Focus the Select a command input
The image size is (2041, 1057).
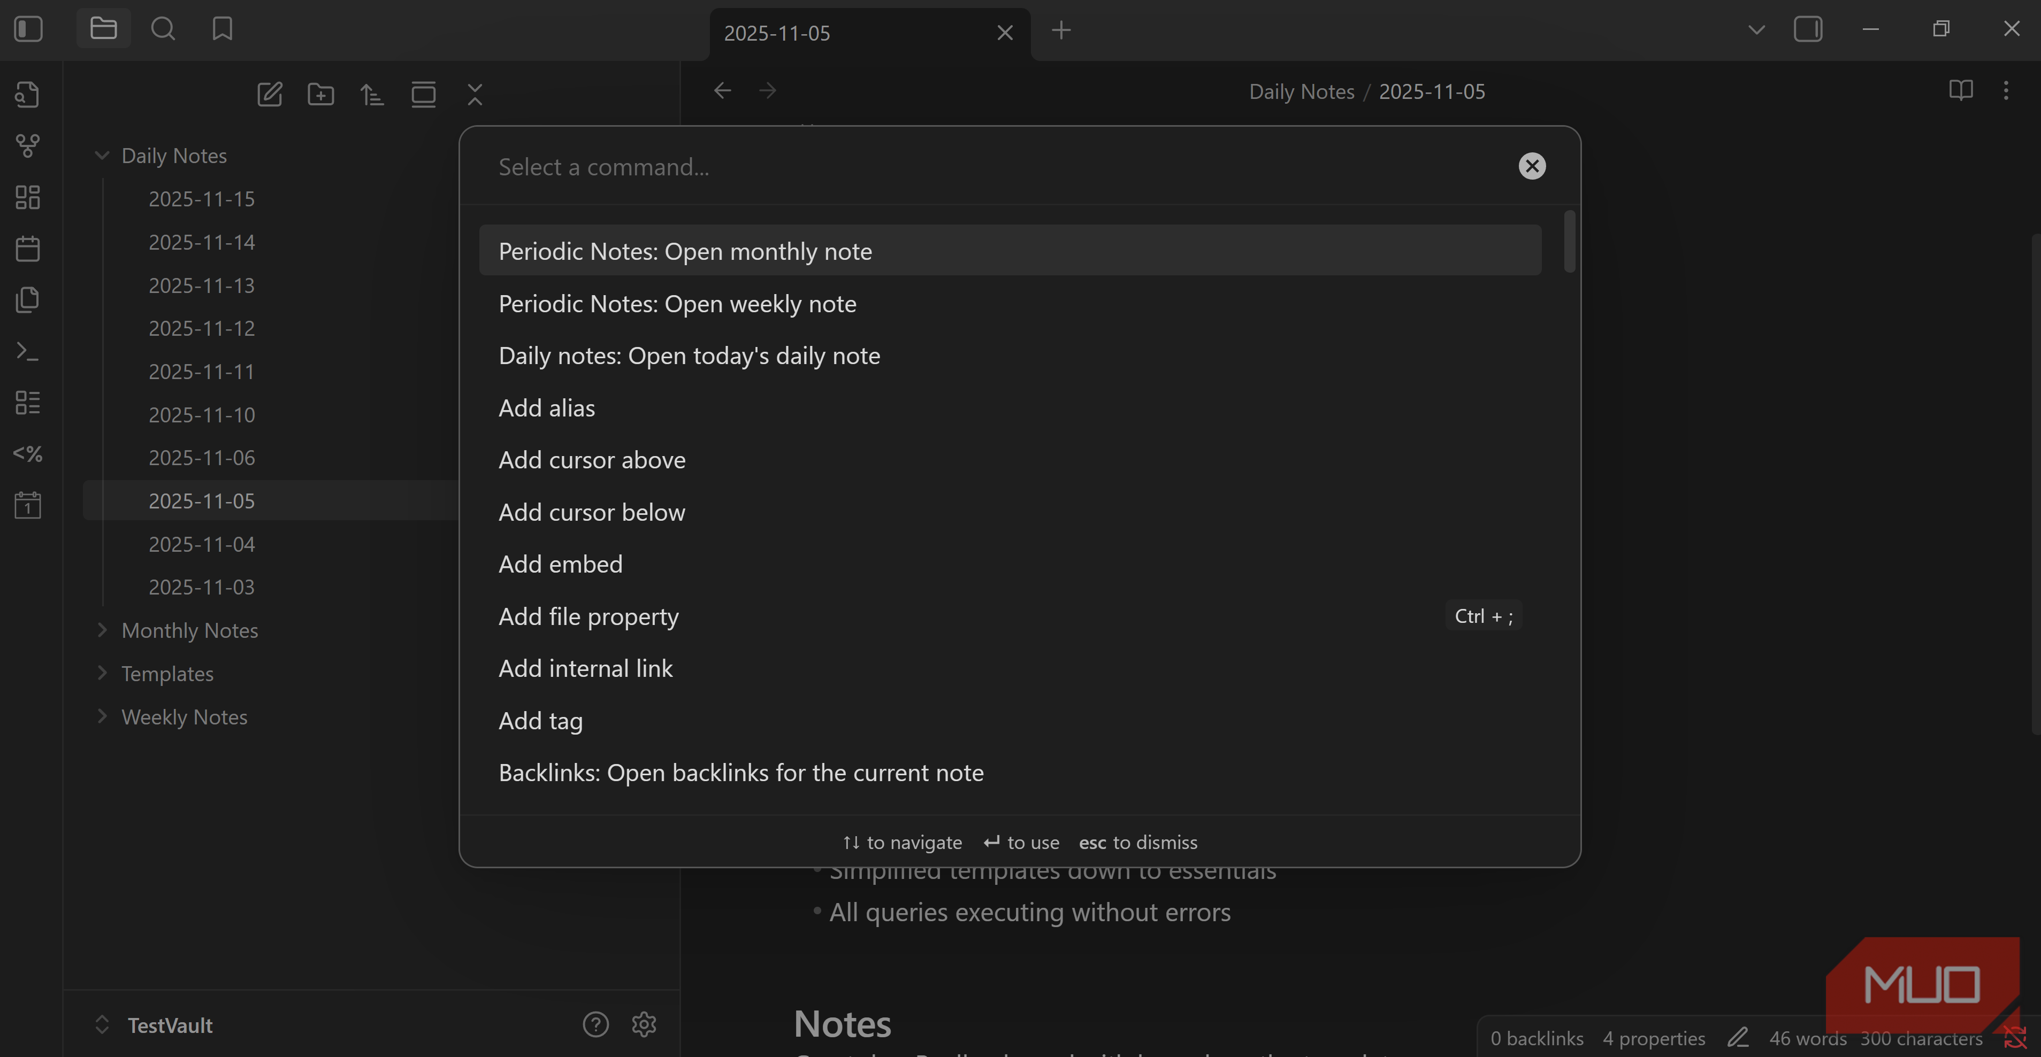tap(998, 167)
